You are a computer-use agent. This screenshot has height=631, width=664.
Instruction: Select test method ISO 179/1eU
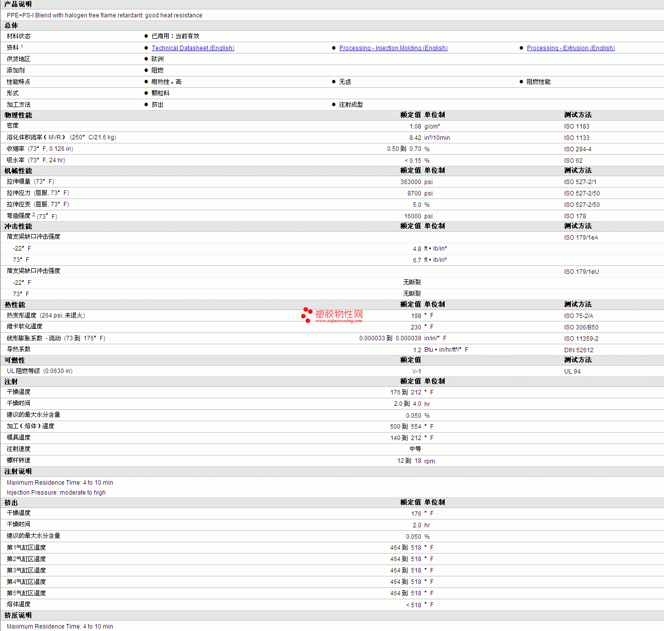[x=582, y=272]
